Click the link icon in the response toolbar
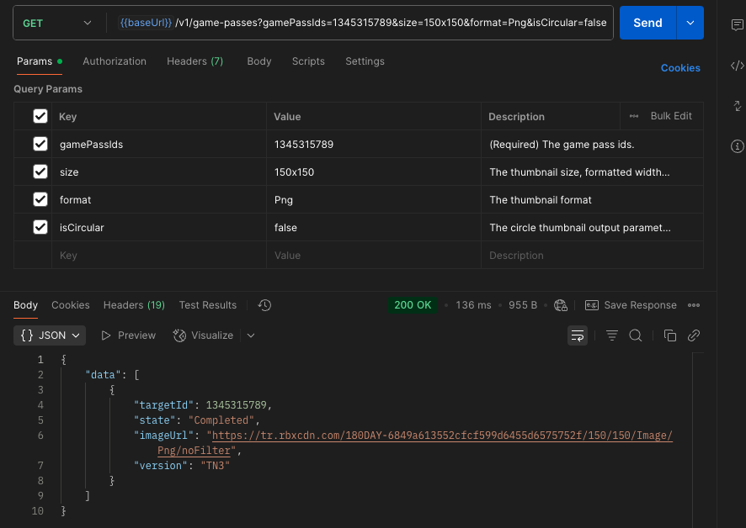Image resolution: width=746 pixels, height=528 pixels. (x=694, y=335)
